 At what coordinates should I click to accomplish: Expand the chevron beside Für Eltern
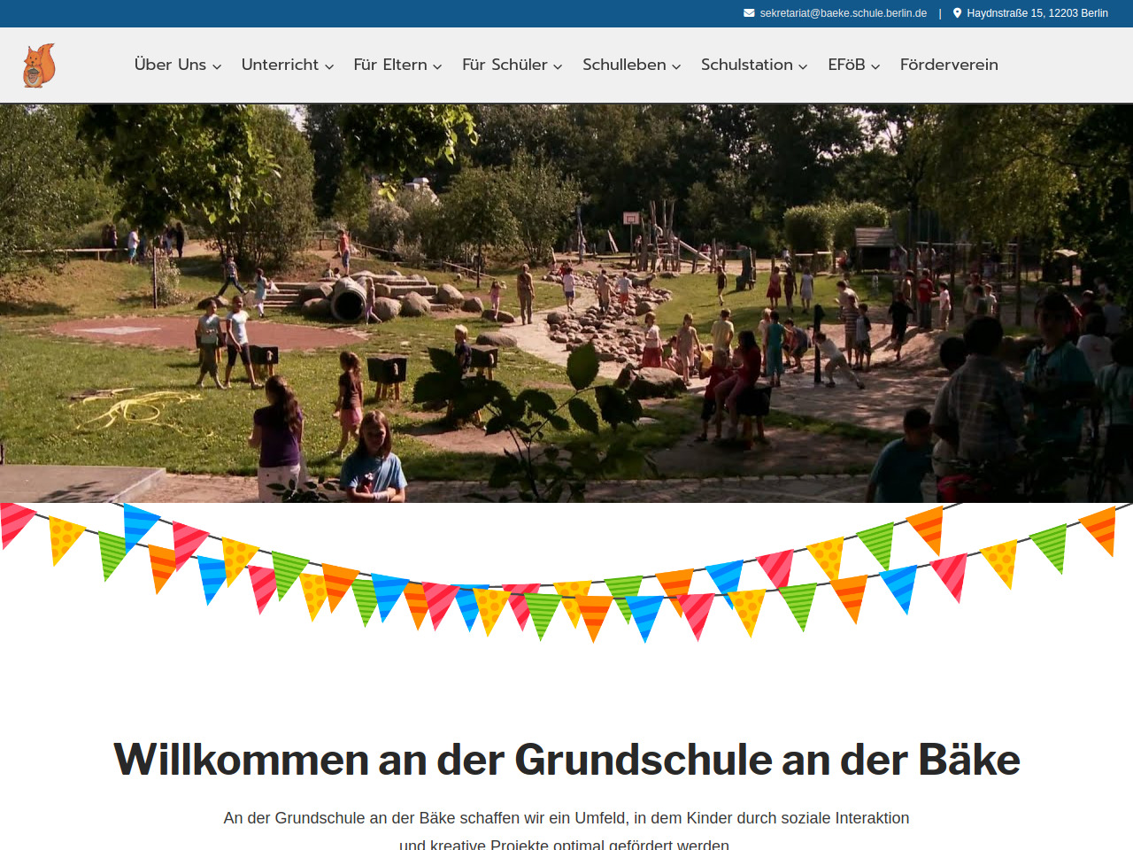point(437,66)
